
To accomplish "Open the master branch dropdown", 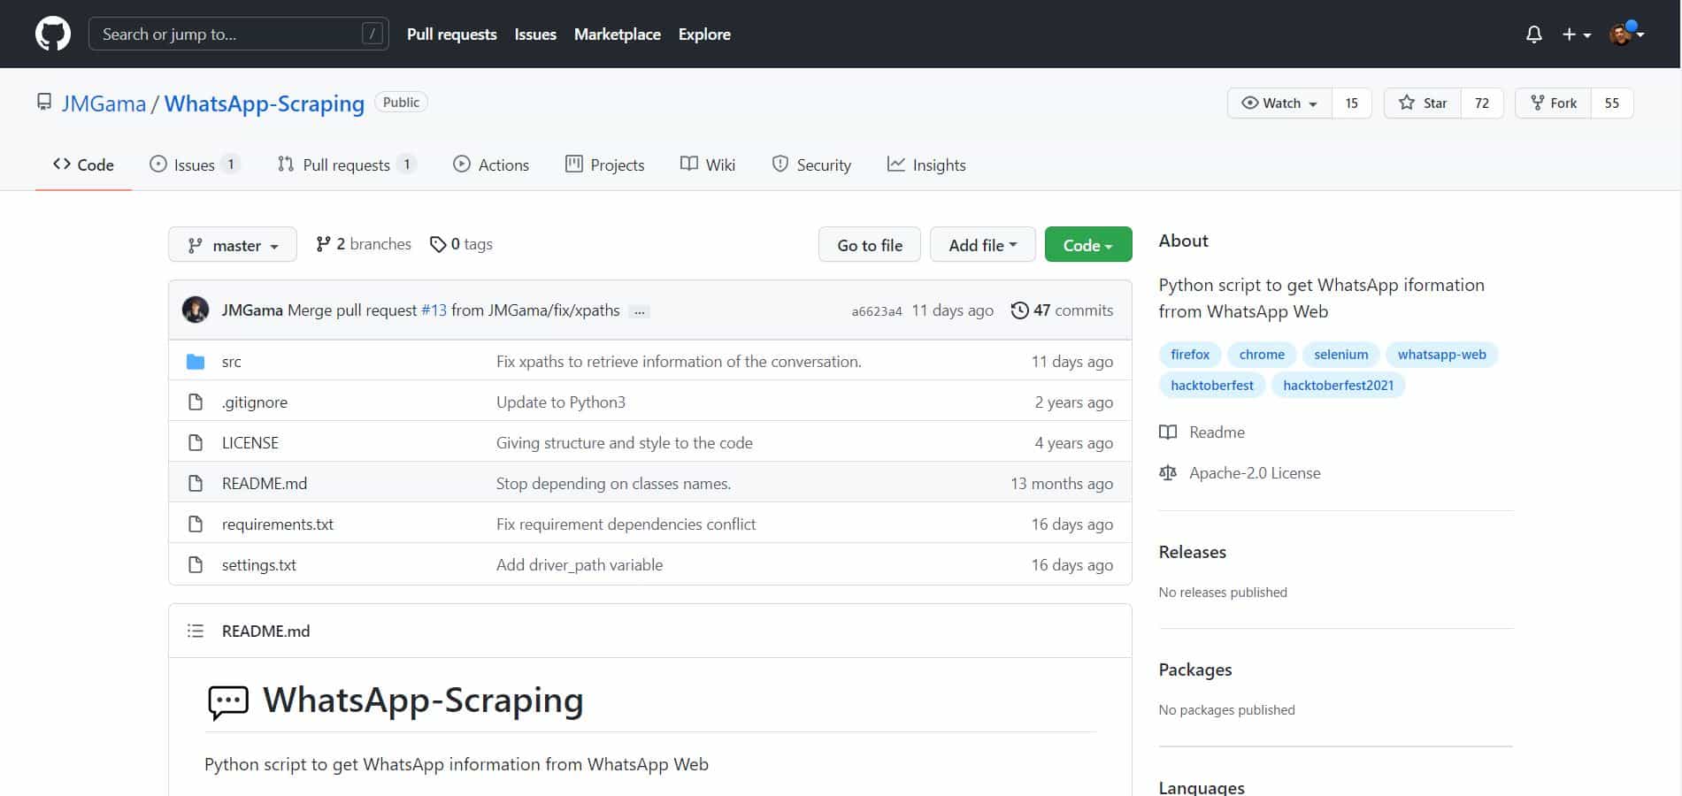I will point(233,245).
